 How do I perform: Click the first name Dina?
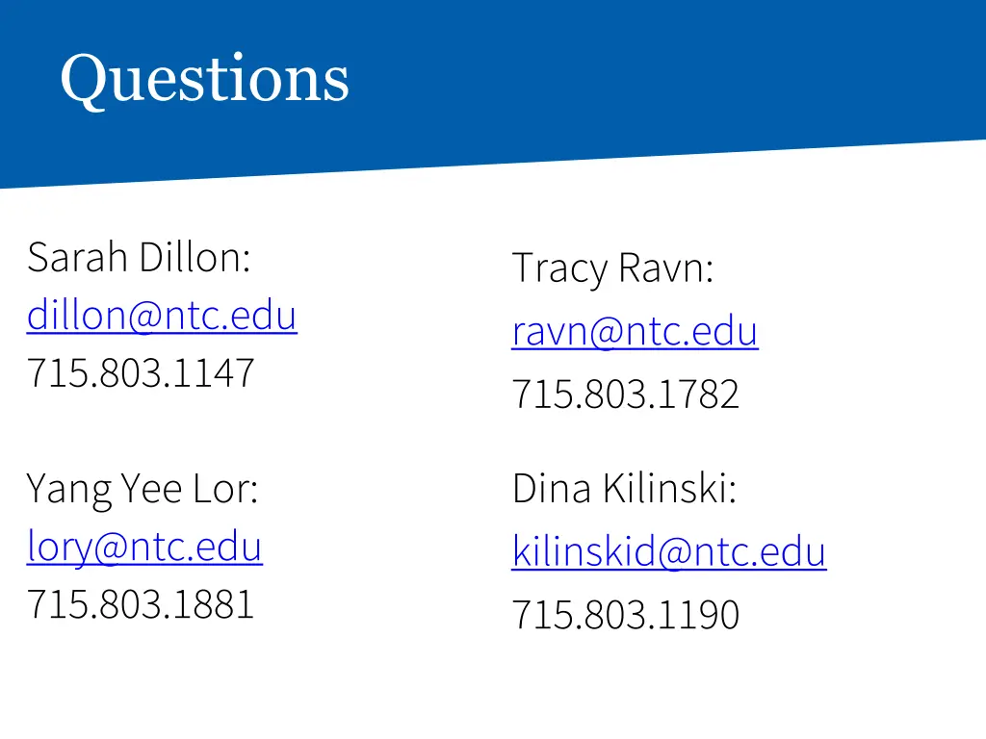[x=552, y=488]
